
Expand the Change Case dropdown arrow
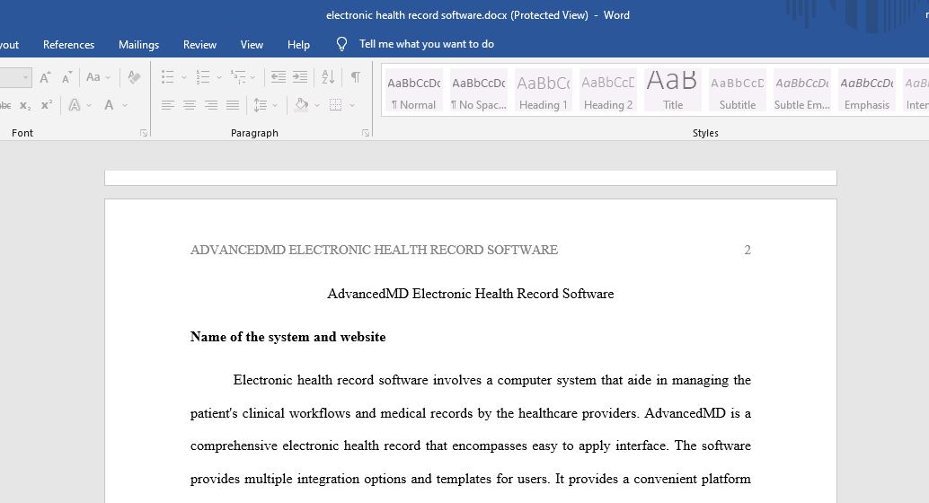[x=108, y=77]
